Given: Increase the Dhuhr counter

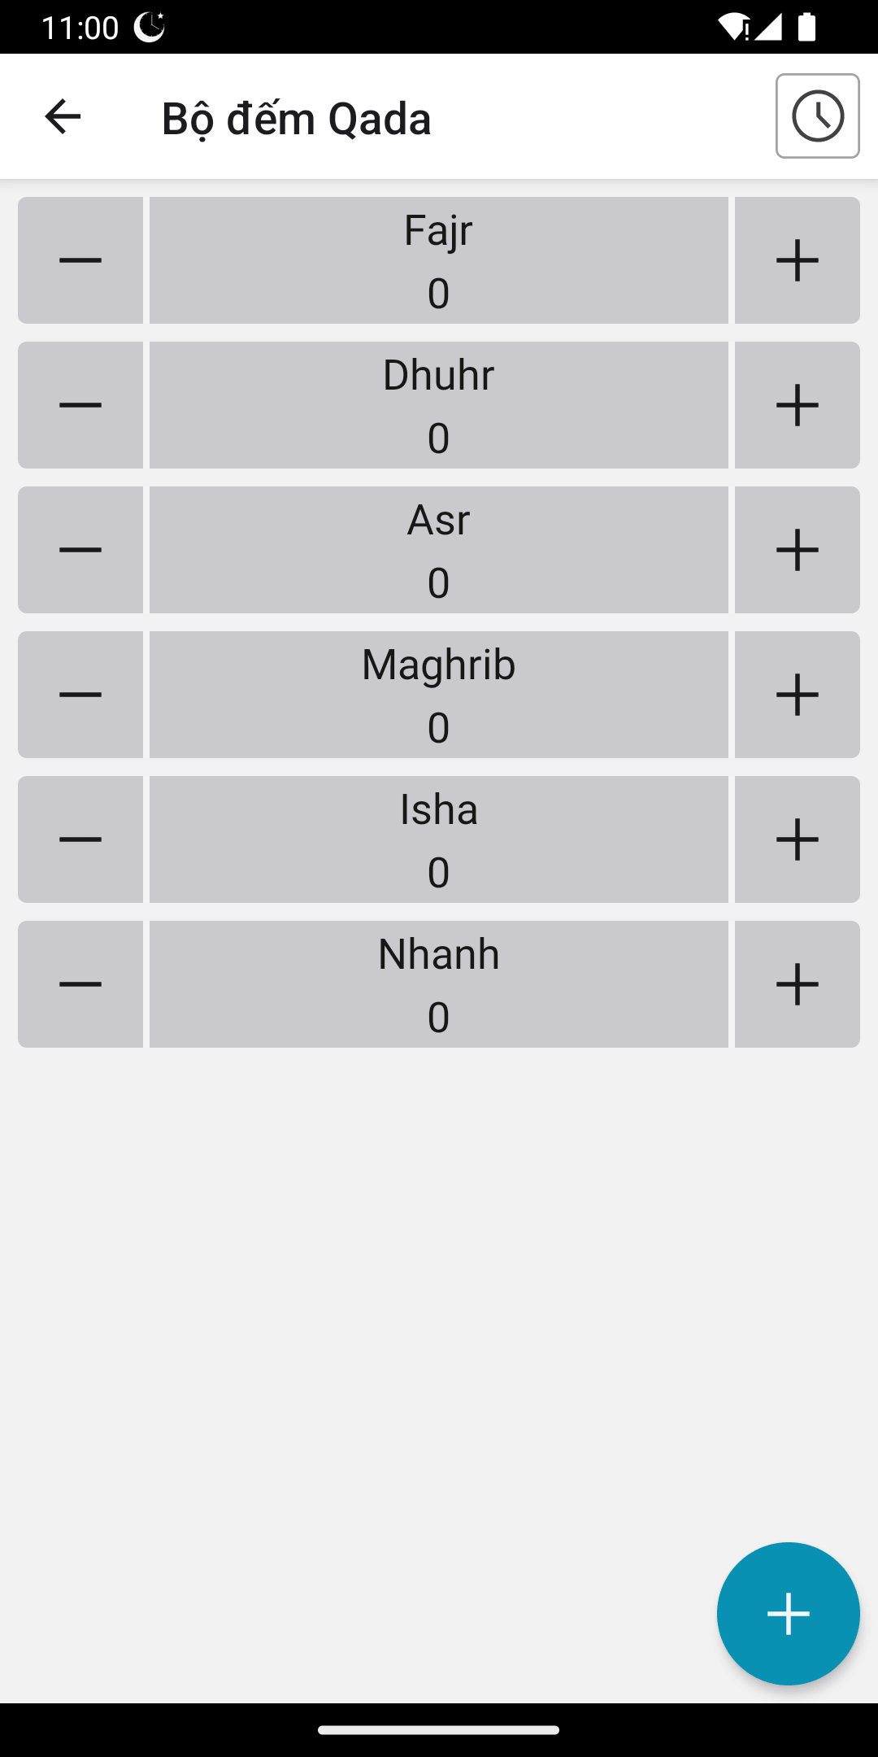Looking at the screenshot, I should click(797, 405).
